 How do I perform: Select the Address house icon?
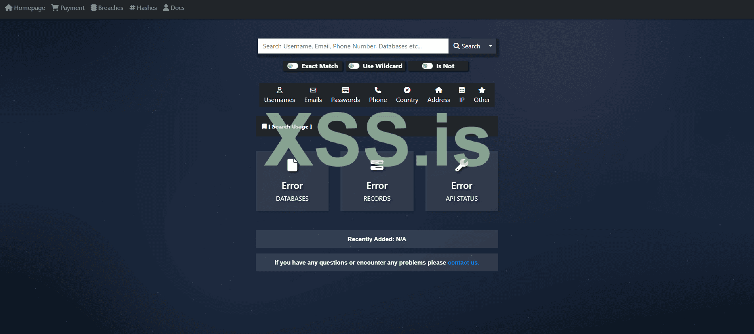tap(439, 90)
